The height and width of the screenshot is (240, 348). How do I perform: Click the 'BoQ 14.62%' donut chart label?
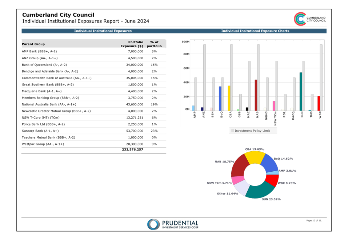click(x=283, y=159)
